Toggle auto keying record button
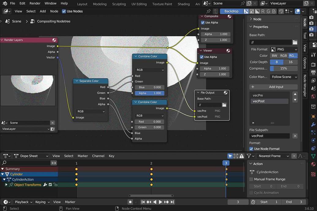317x211 pixels. (x=130, y=202)
